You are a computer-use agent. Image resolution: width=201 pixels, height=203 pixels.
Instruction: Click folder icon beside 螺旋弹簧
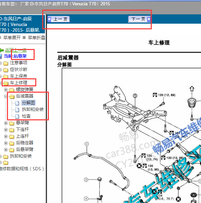click(x=12, y=90)
